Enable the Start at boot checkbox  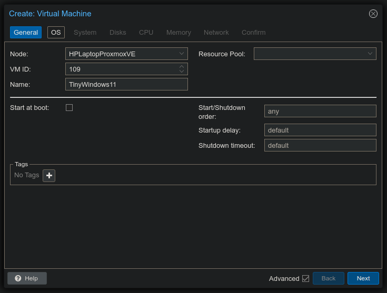(x=69, y=107)
